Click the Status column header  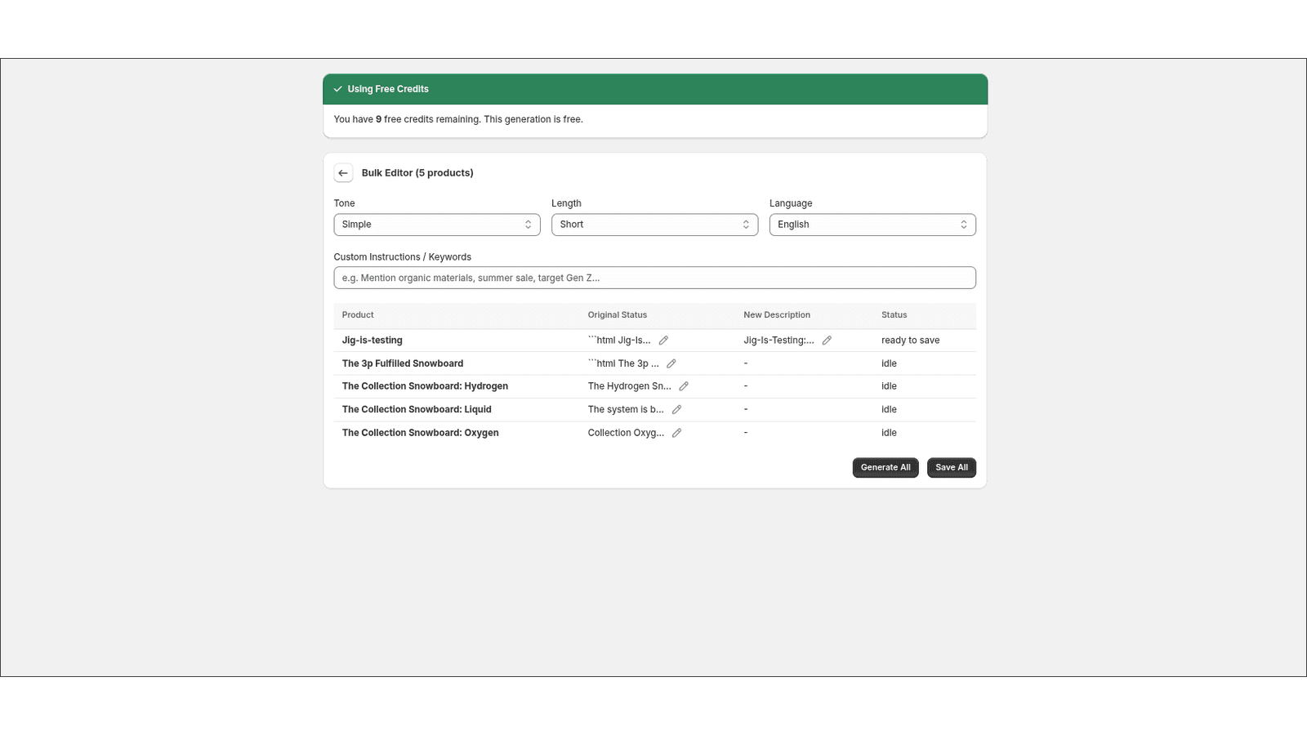(894, 314)
